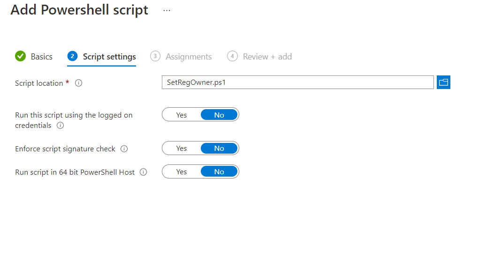
Task: Click the info icon next to Script location
Action: coord(79,83)
